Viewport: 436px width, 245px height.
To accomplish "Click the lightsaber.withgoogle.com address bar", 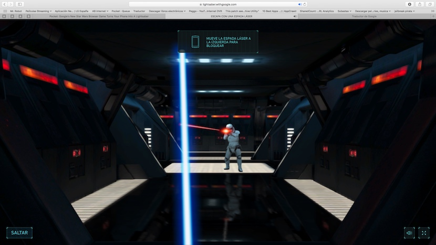I will (218, 4).
